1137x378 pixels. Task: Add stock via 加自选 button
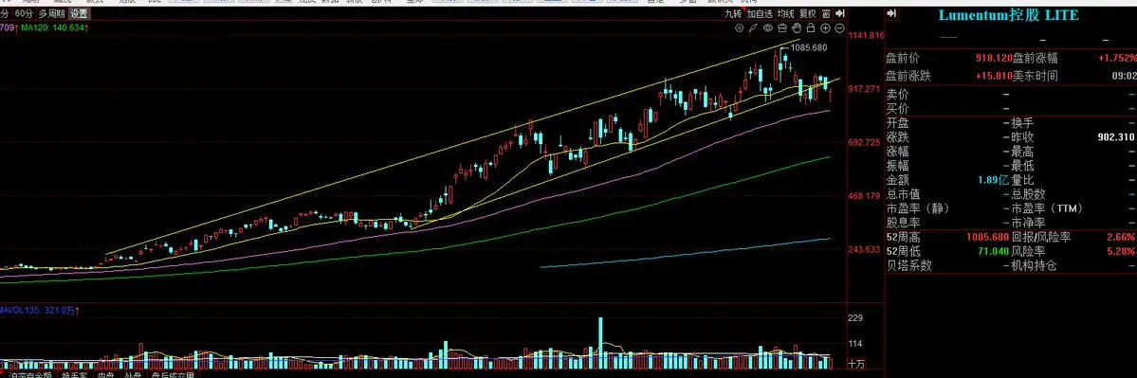[x=760, y=14]
